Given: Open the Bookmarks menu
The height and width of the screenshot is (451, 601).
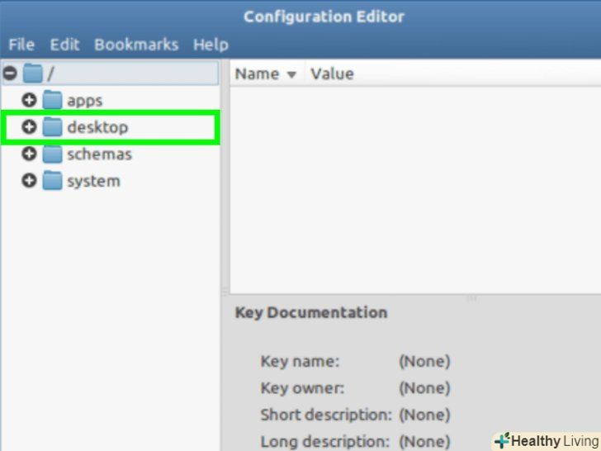Looking at the screenshot, I should tap(135, 45).
